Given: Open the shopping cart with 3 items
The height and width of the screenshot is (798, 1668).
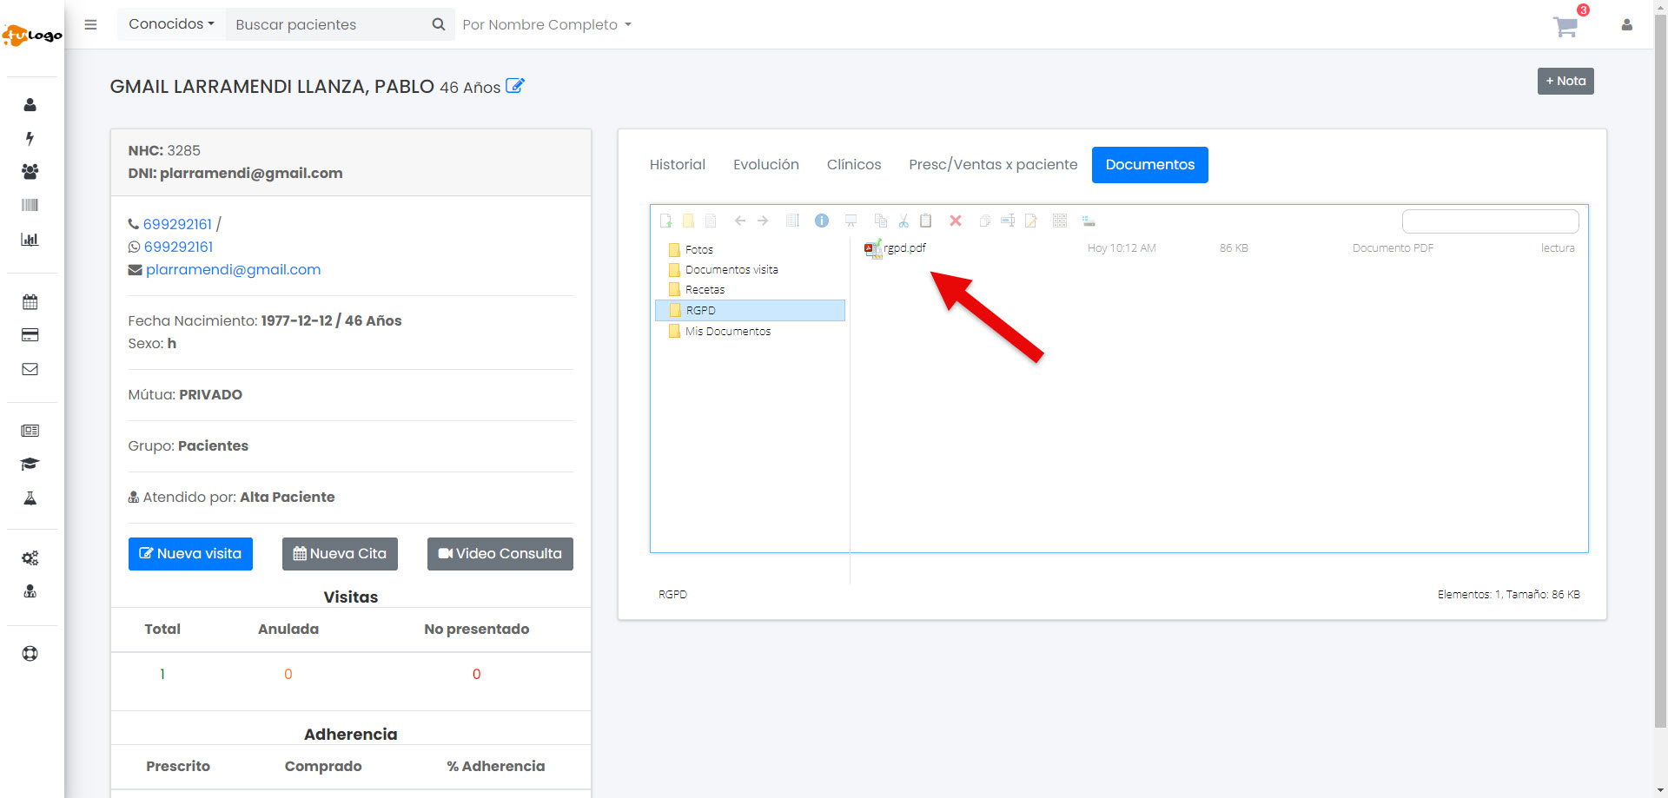Looking at the screenshot, I should tap(1566, 25).
